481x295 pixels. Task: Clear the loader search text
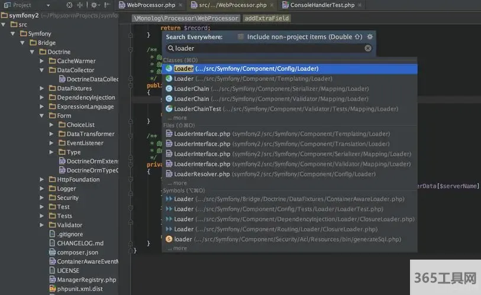pos(367,48)
